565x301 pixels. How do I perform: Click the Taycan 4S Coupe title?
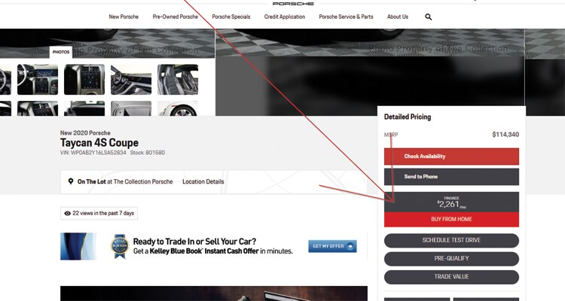coord(99,143)
